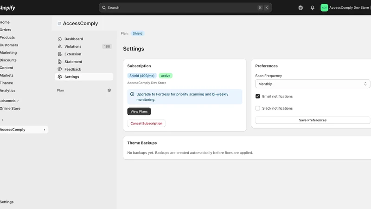Open Markets in Shopify sidebar
This screenshot has width=371, height=209.
[6, 75]
